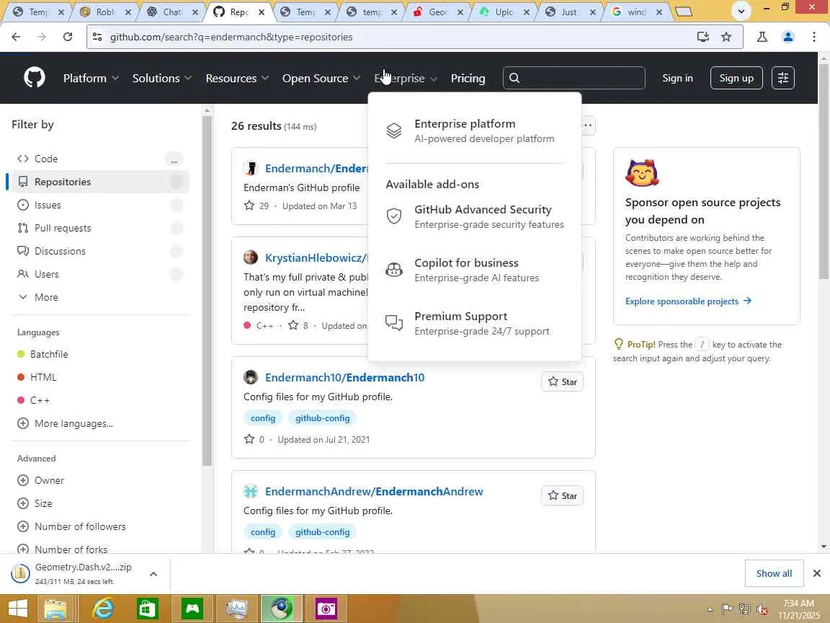This screenshot has height=623, width=830.
Task: Open the Pricing page
Action: pos(468,78)
